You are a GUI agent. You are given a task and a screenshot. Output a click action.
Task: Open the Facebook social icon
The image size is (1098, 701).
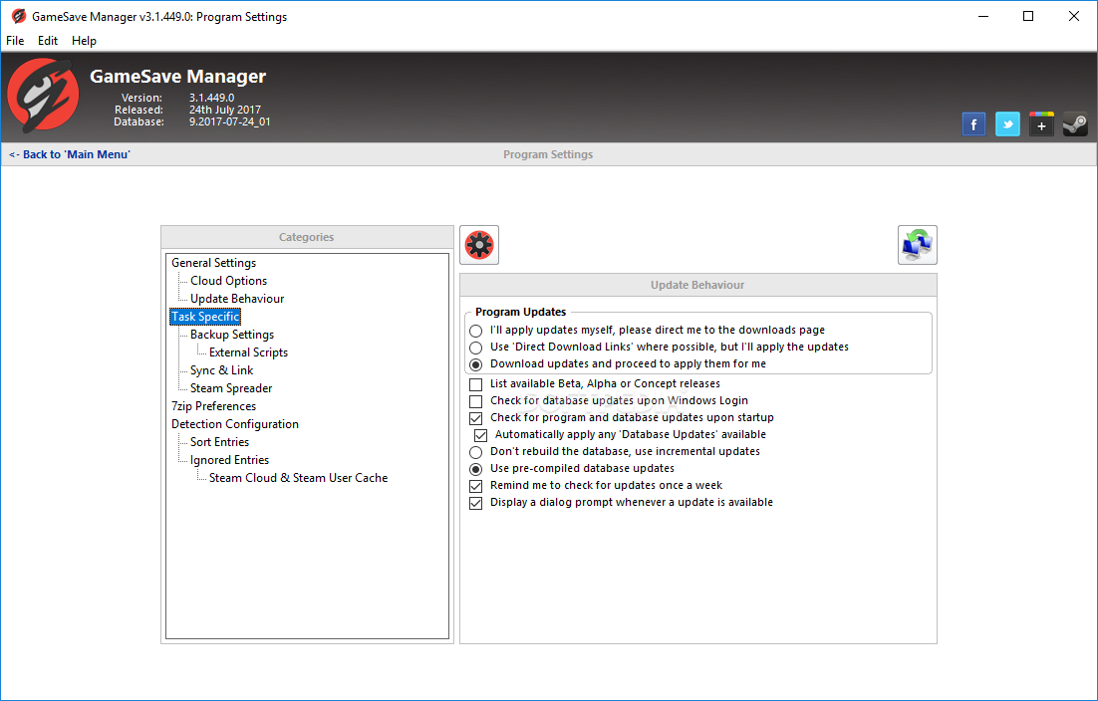[x=973, y=124]
